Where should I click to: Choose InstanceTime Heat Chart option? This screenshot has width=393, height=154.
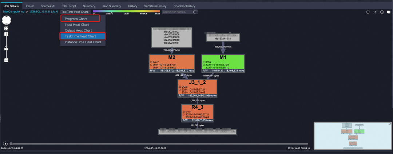coord(83,42)
